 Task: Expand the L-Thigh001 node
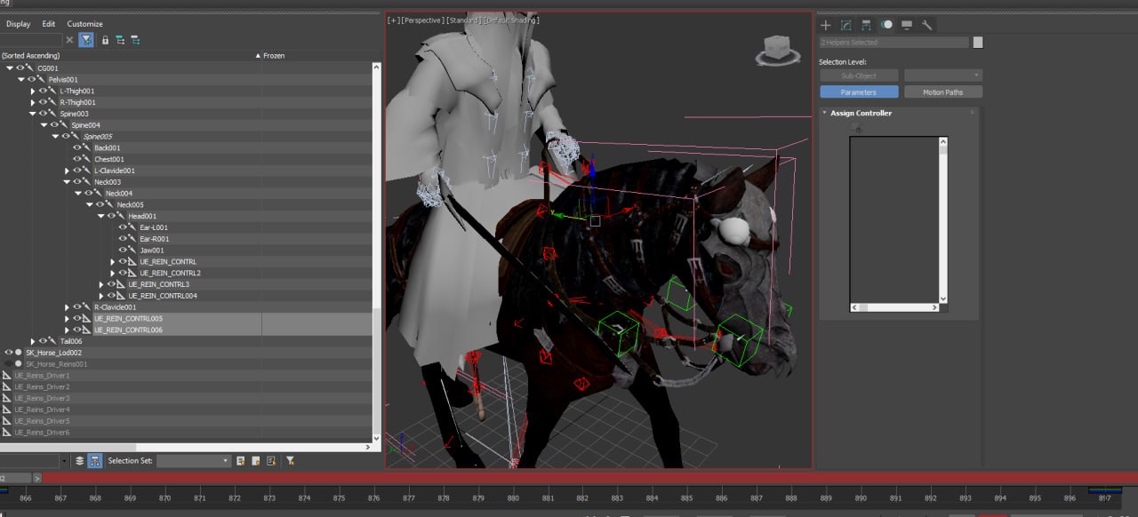click(x=33, y=91)
